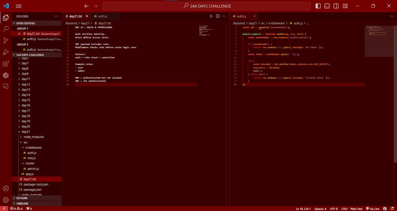
Task: Open more actions in right editor group
Action: [392, 16]
